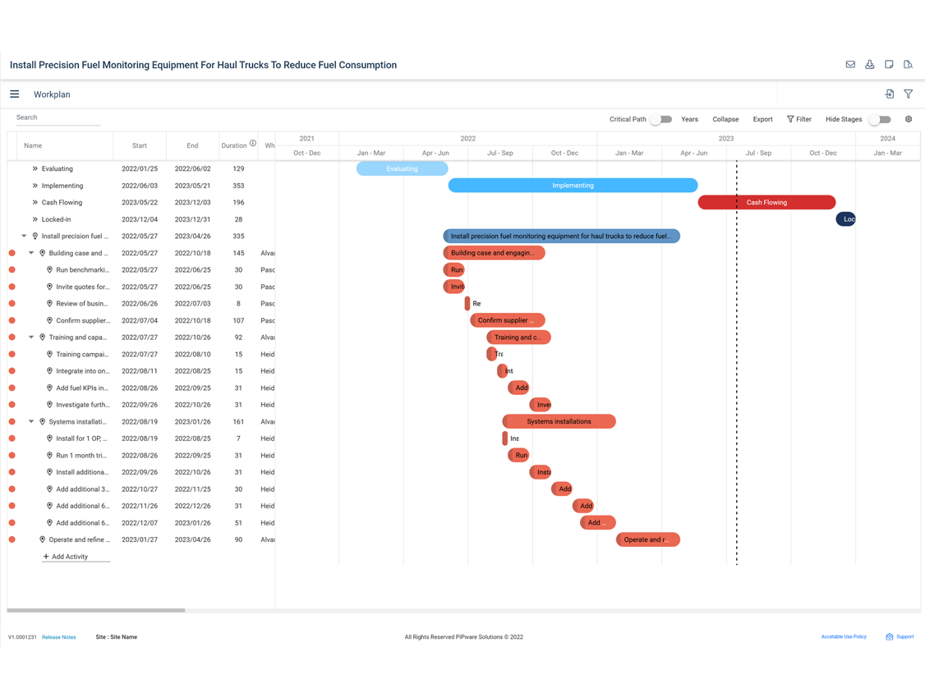Open the sticky note icon
Image resolution: width=925 pixels, height=693 pixels.
point(889,65)
